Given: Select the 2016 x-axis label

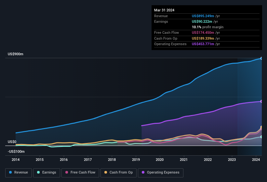Looking at the screenshot, I should (64, 160).
